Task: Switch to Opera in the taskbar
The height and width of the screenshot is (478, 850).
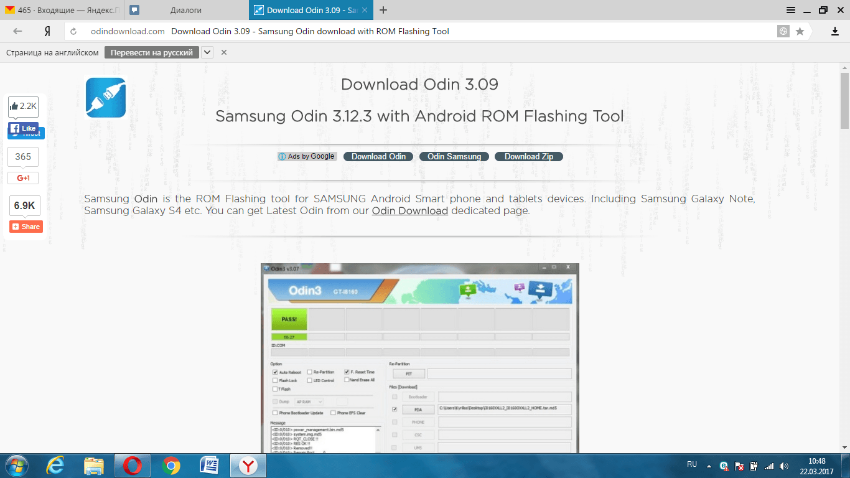Action: tap(132, 466)
